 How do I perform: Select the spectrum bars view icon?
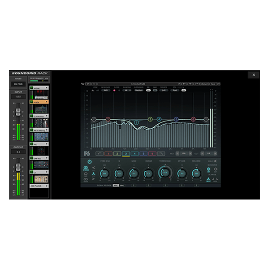97,90
